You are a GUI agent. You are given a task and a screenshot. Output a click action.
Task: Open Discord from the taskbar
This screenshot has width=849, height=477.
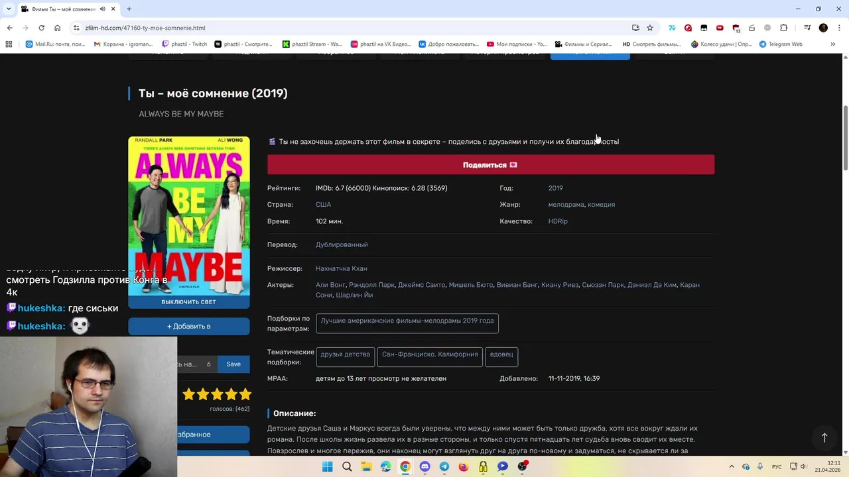pos(424,466)
